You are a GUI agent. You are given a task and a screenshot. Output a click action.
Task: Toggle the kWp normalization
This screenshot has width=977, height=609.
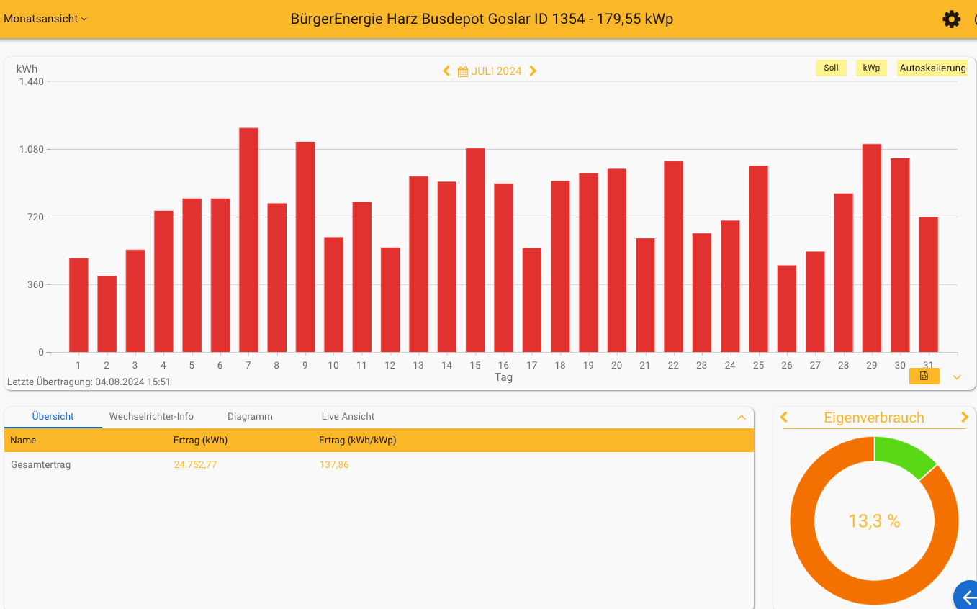point(871,68)
